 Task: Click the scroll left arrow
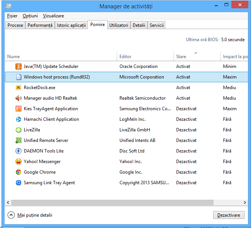pos(8,203)
